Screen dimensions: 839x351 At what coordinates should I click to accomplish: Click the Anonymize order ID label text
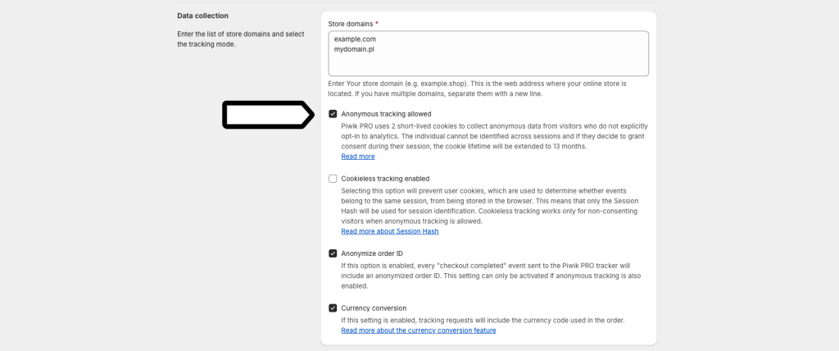coord(372,253)
